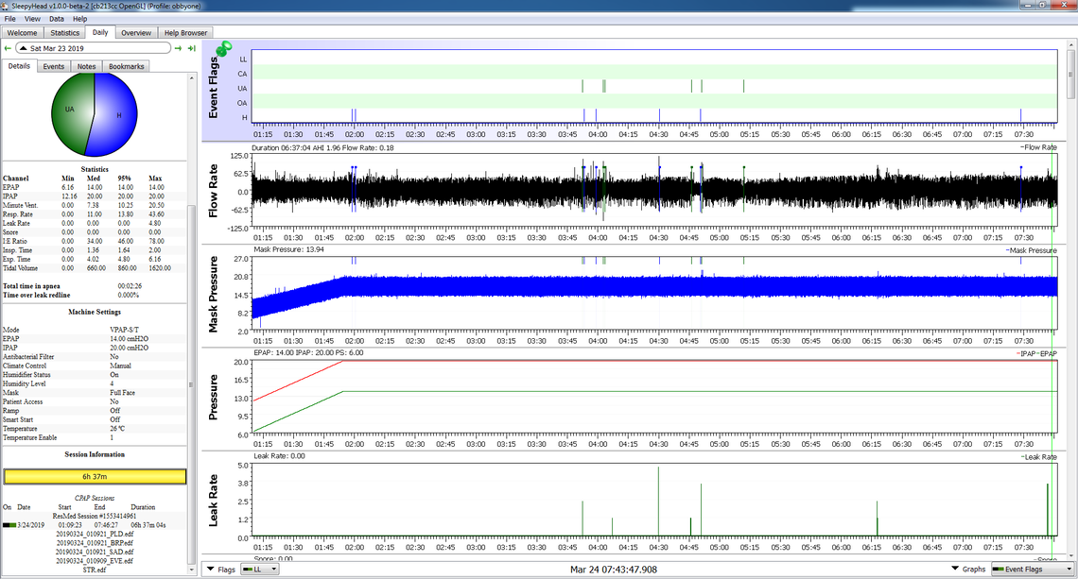The height and width of the screenshot is (579, 1078).
Task: Click the Event Flags graph title
Action: coord(213,88)
